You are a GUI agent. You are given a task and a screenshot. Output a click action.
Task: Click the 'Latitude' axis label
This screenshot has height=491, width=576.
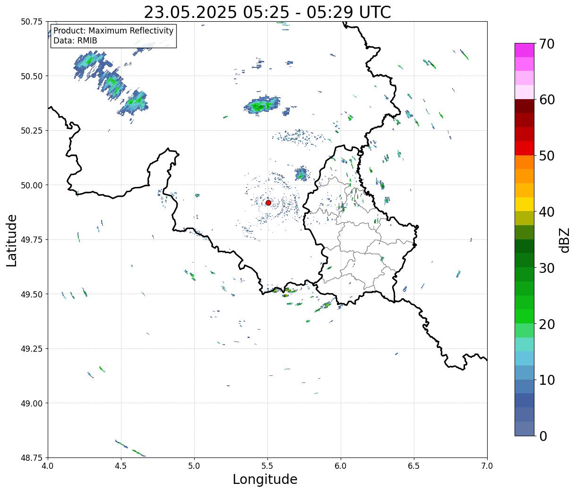12,240
